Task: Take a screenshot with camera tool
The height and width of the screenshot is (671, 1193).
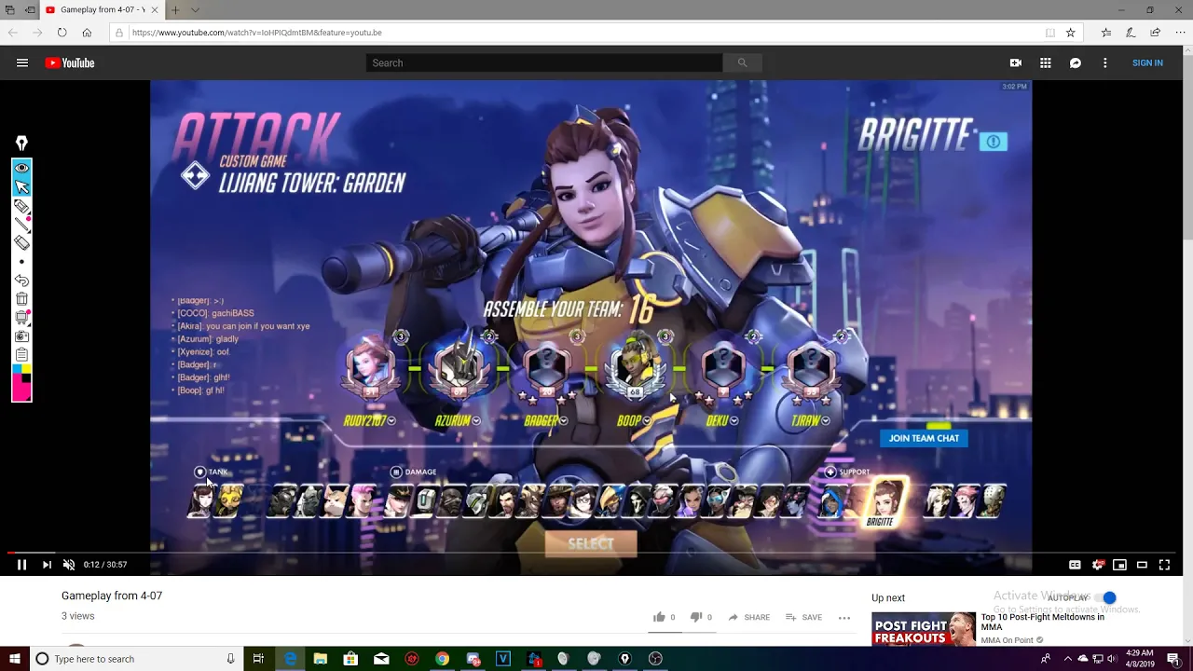Action: [x=21, y=336]
